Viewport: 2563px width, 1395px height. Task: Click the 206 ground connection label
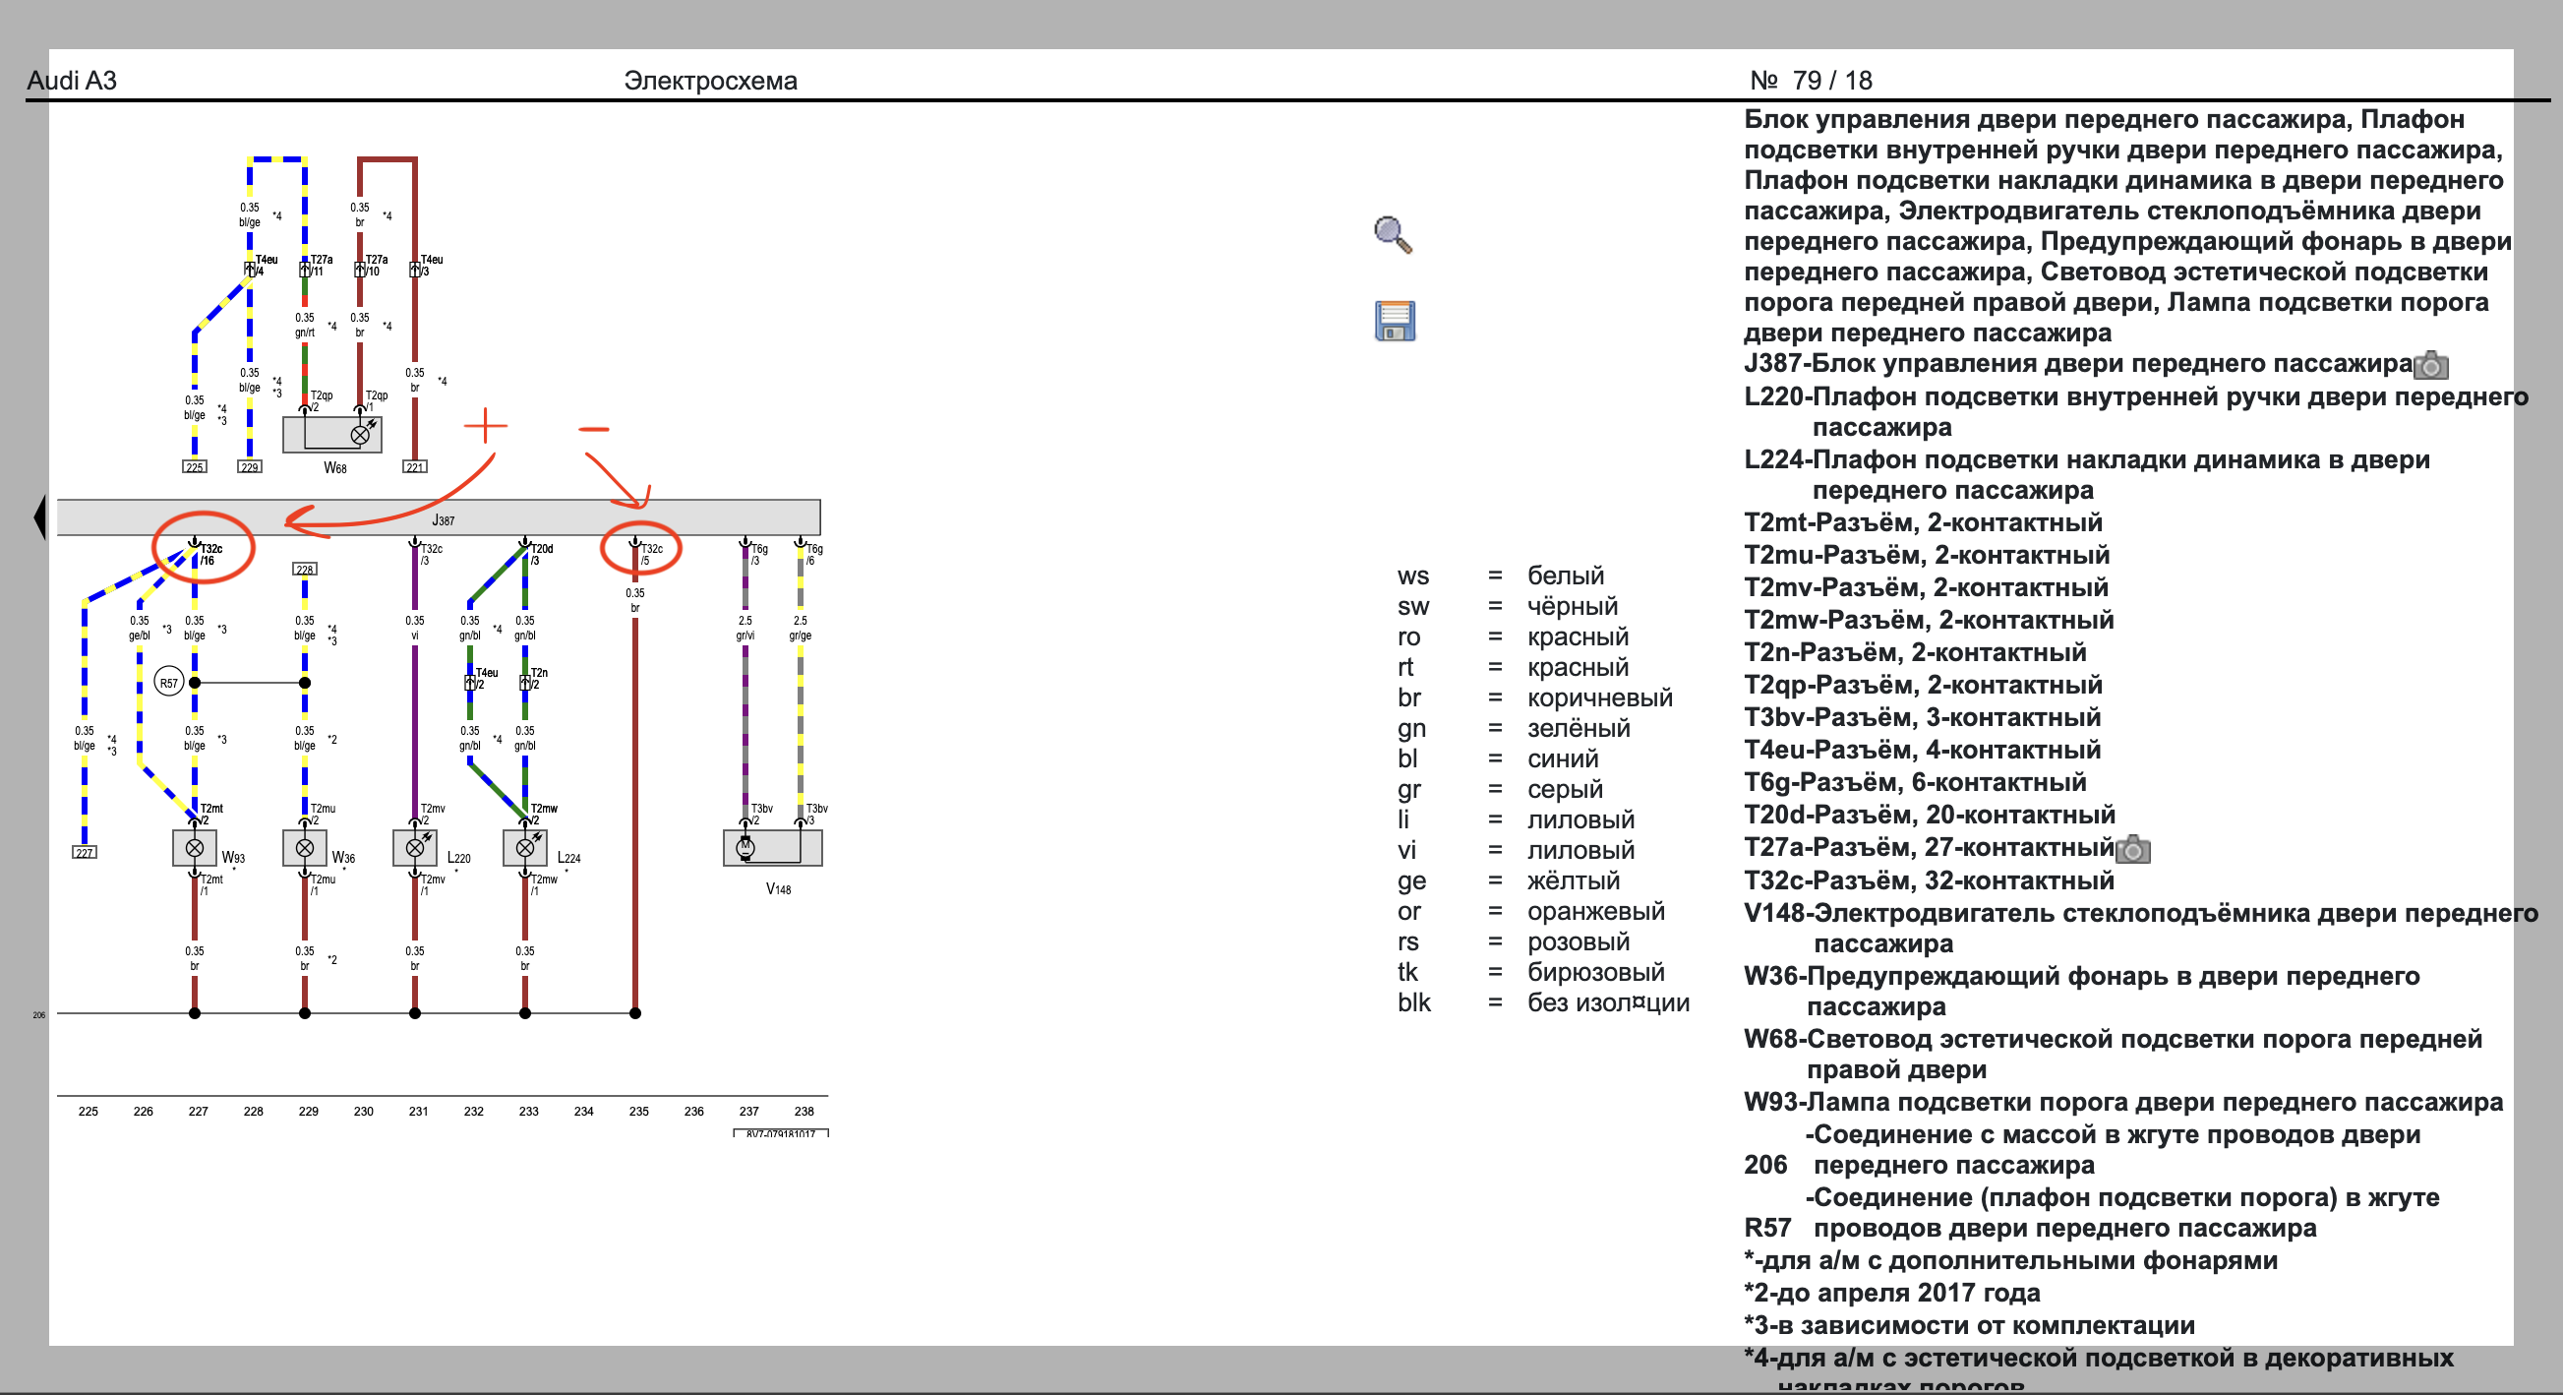point(38,1015)
